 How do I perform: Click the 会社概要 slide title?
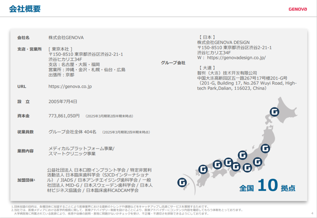(25, 9)
